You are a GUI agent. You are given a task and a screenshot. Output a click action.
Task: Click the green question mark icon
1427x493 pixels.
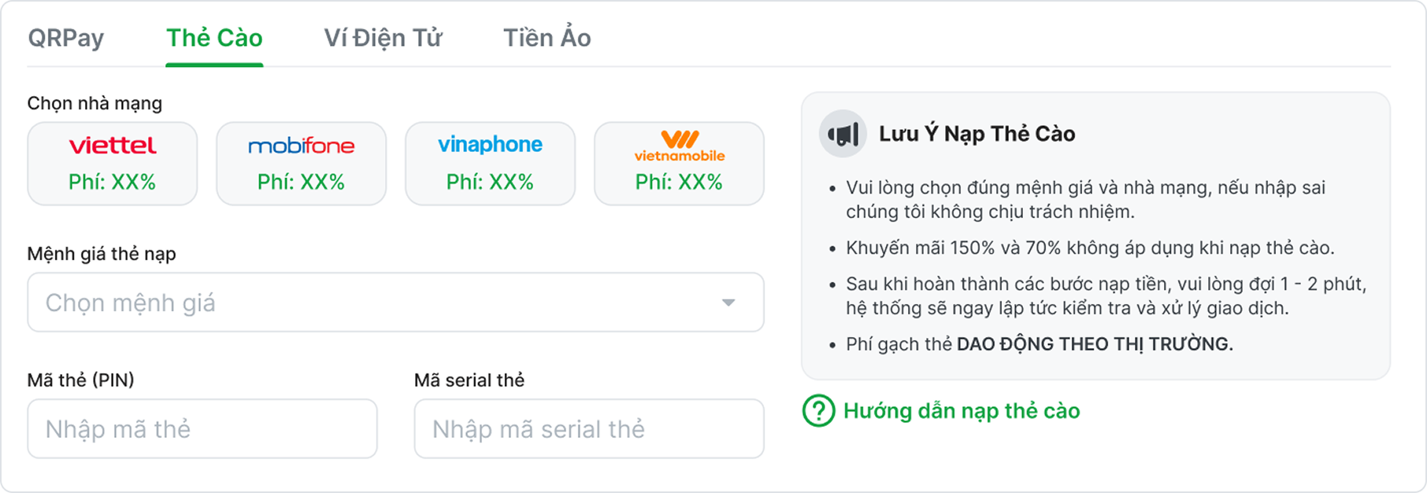click(818, 411)
